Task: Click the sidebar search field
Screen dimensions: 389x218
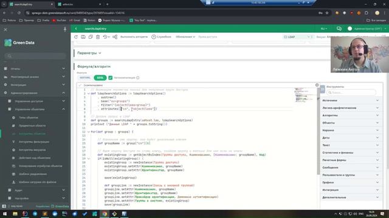Action: pyautogui.click(x=35, y=56)
